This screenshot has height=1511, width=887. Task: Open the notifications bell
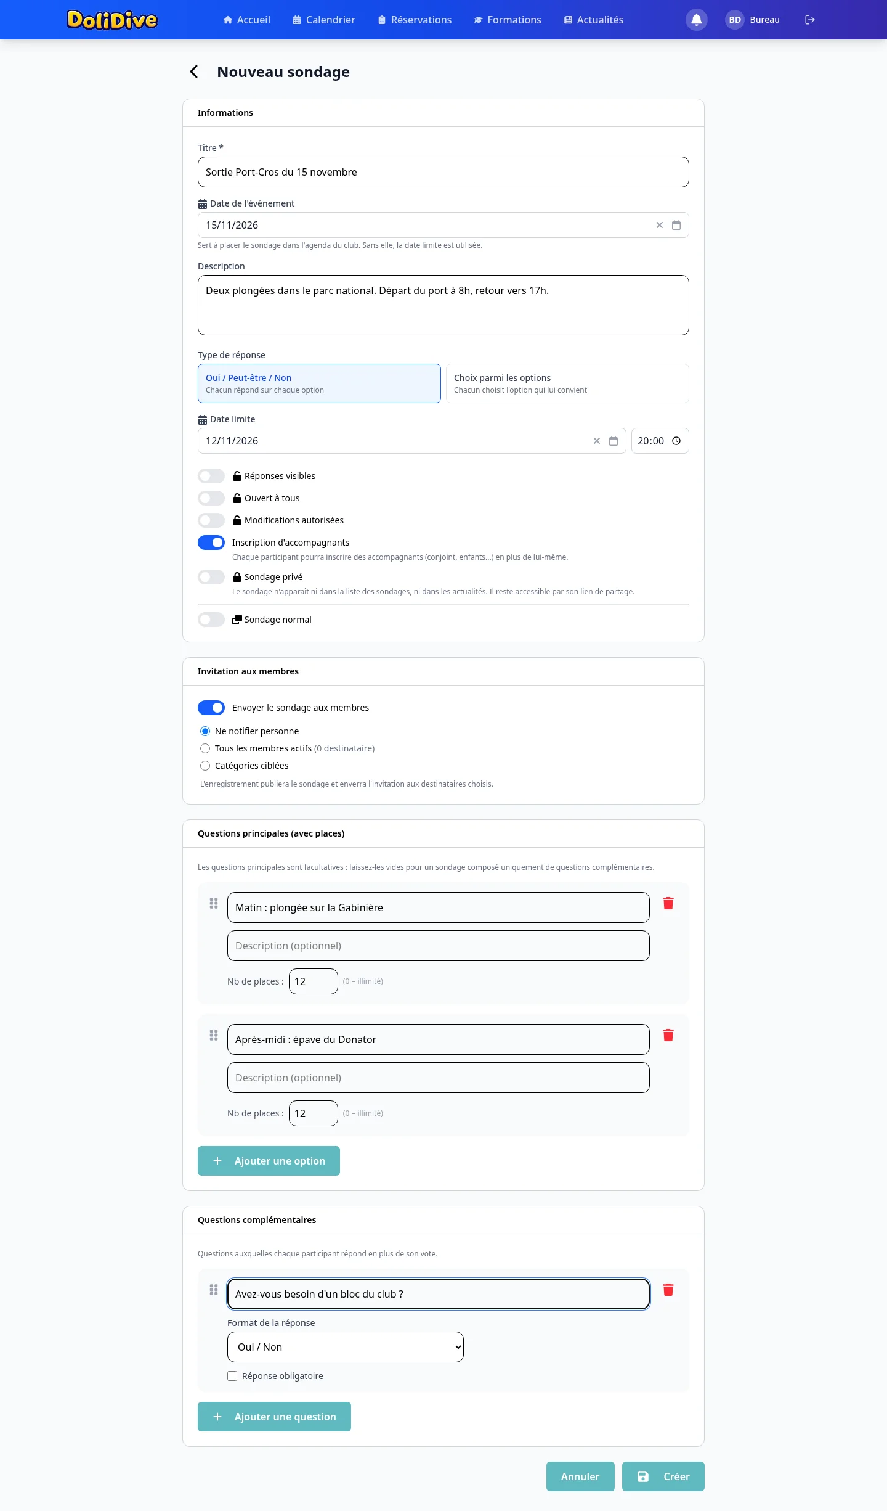coord(696,20)
